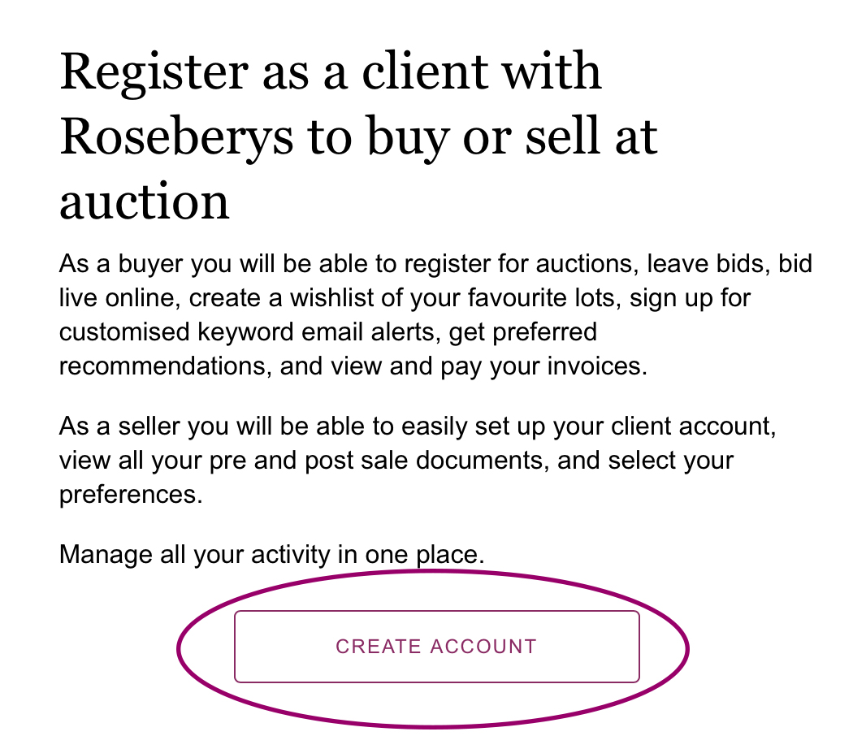Click the word "preferences" in seller paragraph

tap(129, 495)
